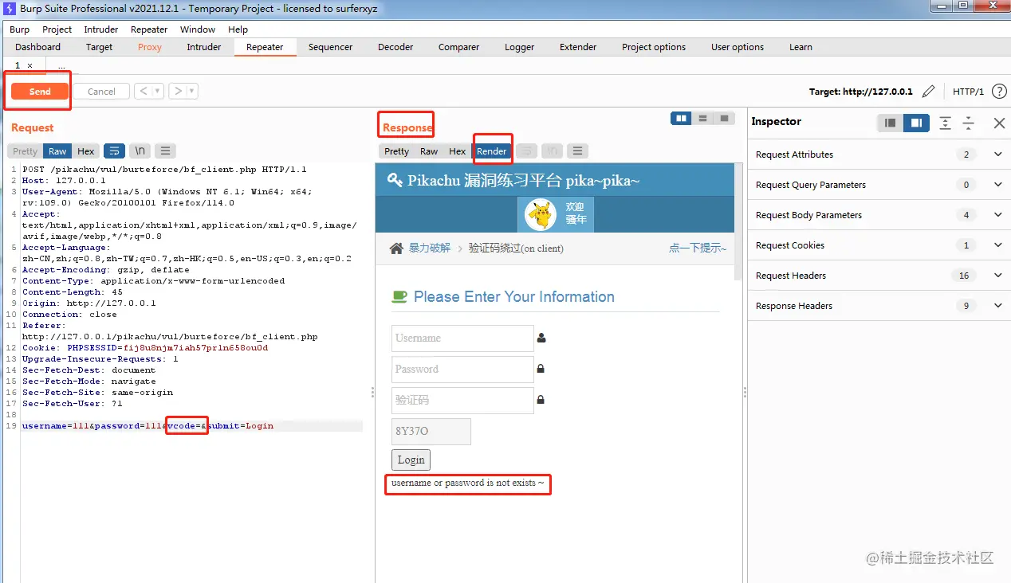Switch to the Decoder tab
Image resolution: width=1011 pixels, height=583 pixels.
click(396, 47)
